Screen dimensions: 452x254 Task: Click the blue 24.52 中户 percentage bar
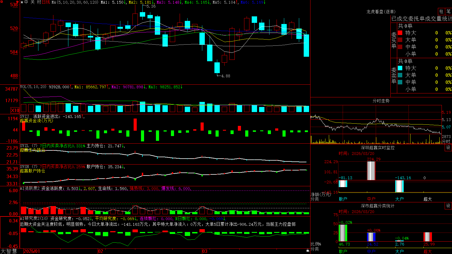tap(371, 237)
